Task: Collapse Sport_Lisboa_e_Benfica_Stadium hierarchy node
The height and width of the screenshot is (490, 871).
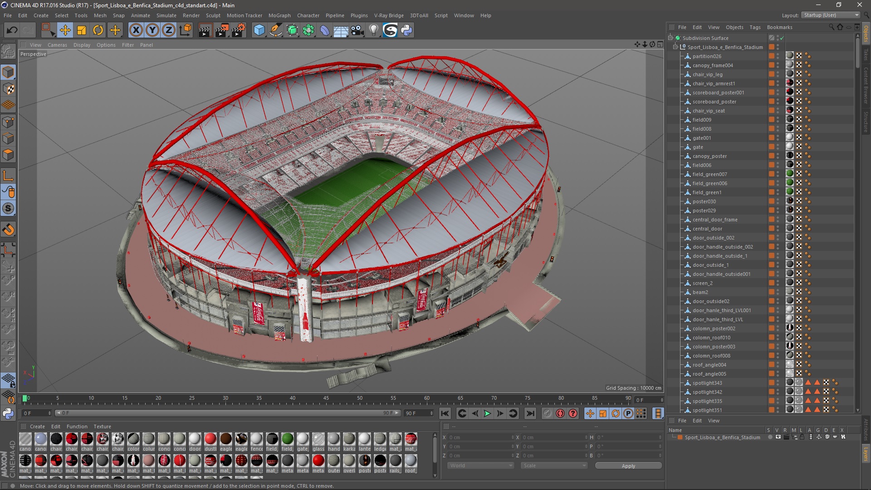Action: point(675,47)
